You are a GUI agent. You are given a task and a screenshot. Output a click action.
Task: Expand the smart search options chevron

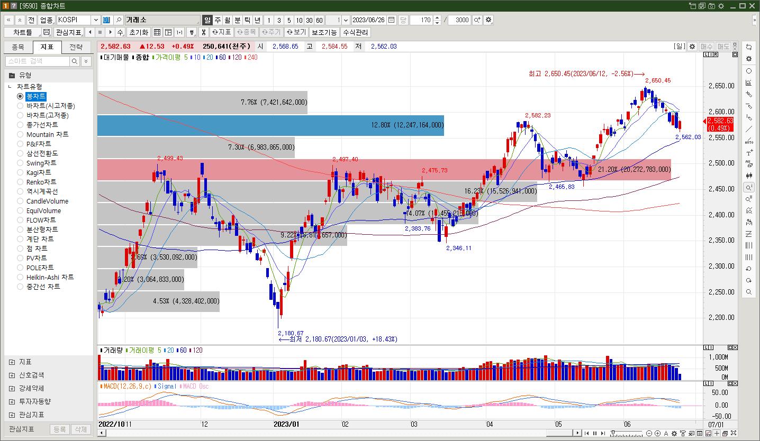coord(86,61)
